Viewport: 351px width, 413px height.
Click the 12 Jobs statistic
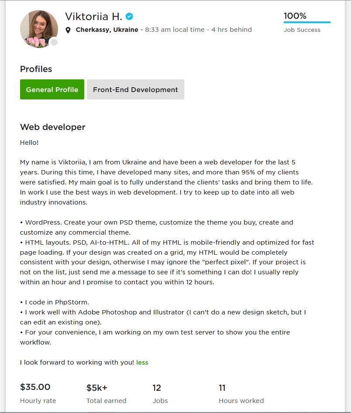[x=157, y=388]
